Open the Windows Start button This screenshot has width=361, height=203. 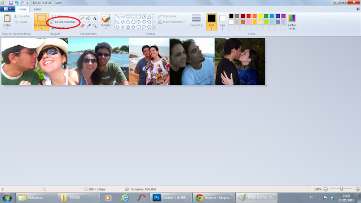point(7,198)
